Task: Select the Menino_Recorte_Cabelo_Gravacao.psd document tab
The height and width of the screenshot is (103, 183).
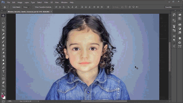Action: coord(29,12)
